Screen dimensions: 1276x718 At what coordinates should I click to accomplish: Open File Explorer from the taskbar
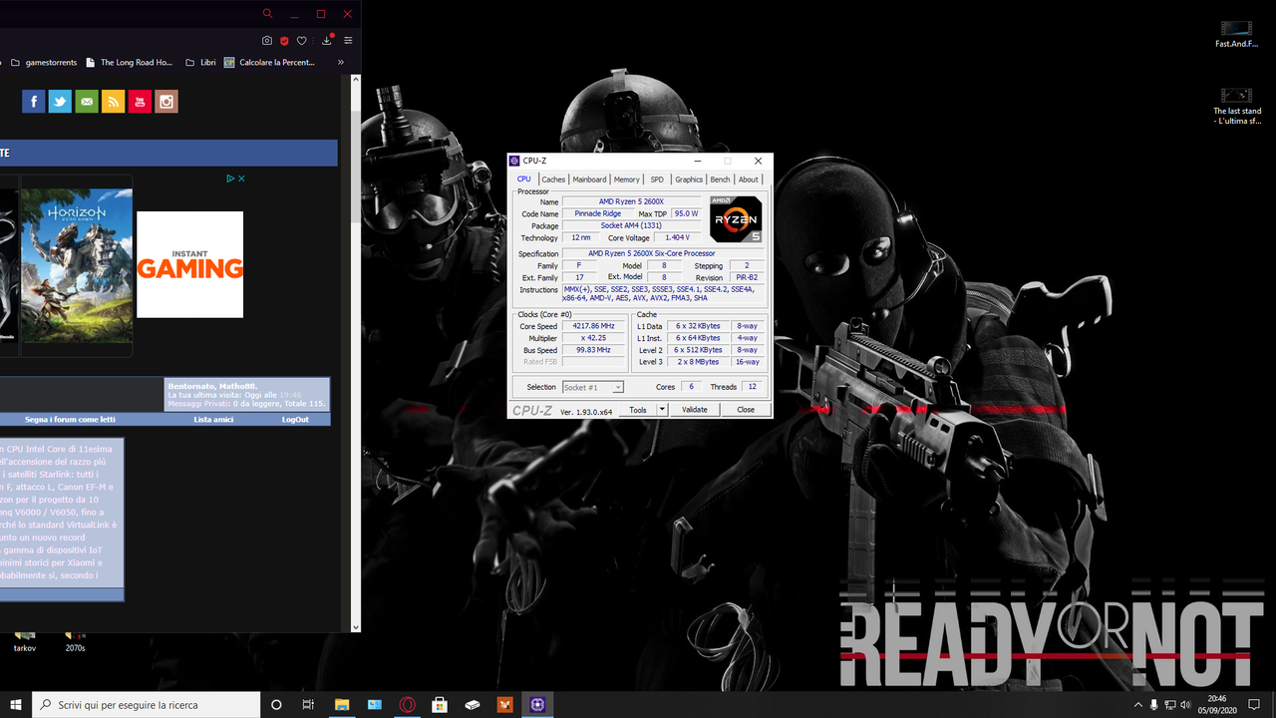coord(341,705)
